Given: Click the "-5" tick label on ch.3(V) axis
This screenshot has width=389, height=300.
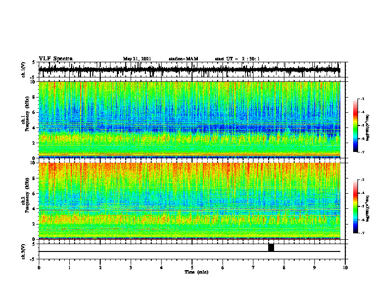Looking at the screenshot, I should [x=33, y=259].
